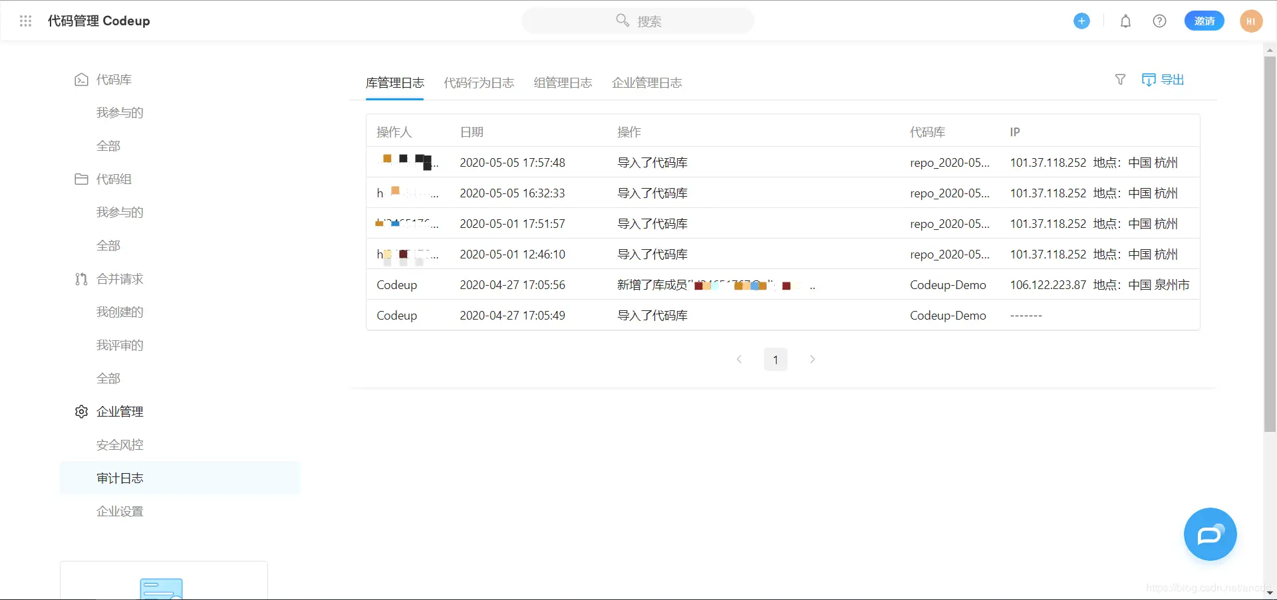Screen dimensions: 1277x600
Task: Select the 代码库 repository icon in sidebar
Action: click(81, 79)
